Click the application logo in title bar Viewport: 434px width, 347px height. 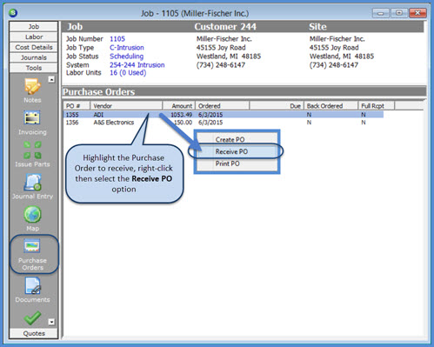pyautogui.click(x=13, y=13)
